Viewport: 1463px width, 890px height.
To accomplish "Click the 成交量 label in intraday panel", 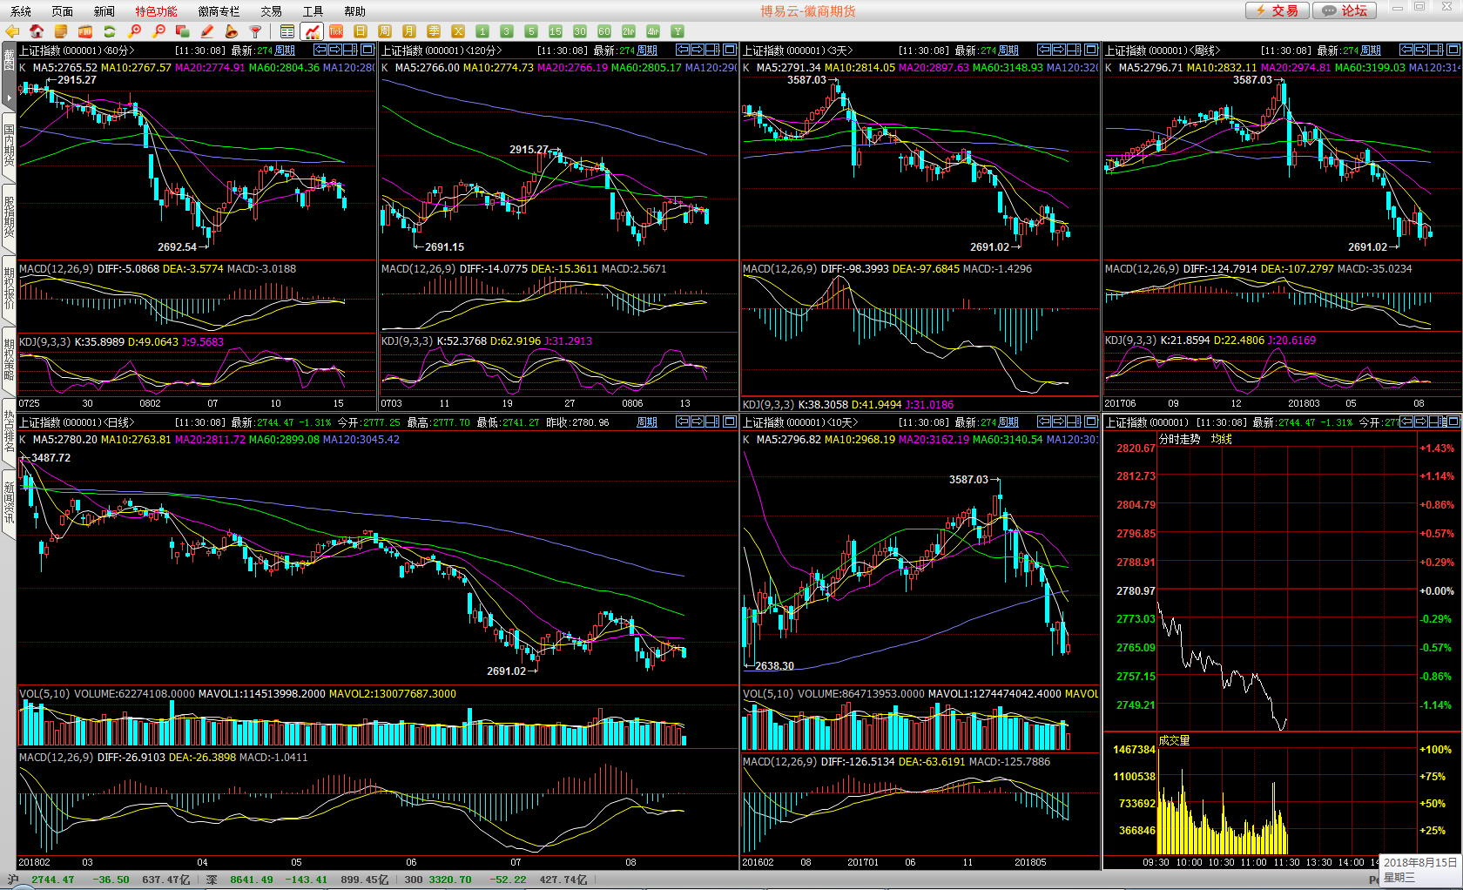I will point(1174,740).
